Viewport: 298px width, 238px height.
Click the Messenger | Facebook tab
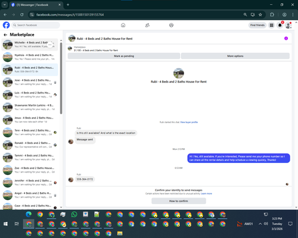(36, 5)
